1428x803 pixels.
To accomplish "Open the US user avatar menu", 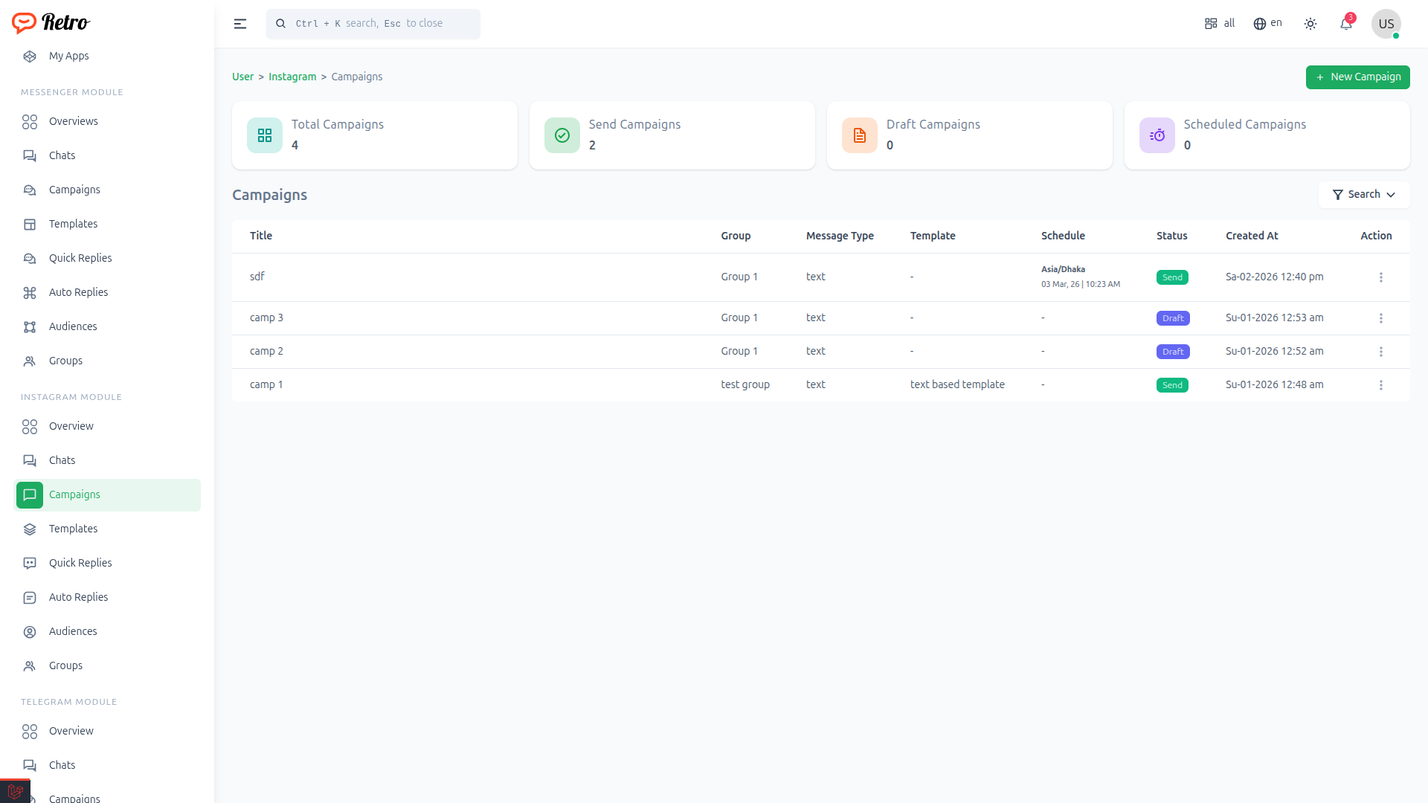I will coord(1386,24).
